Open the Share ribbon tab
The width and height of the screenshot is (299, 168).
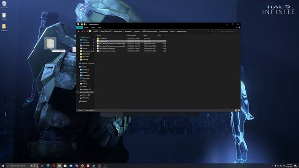pos(93,28)
